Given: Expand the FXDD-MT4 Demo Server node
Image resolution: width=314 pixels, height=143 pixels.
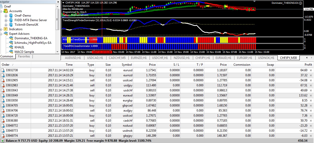Looking at the screenshot, I should 6,20.
